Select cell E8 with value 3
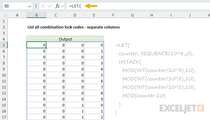The height and width of the screenshot is (120, 210). tap(94, 63)
